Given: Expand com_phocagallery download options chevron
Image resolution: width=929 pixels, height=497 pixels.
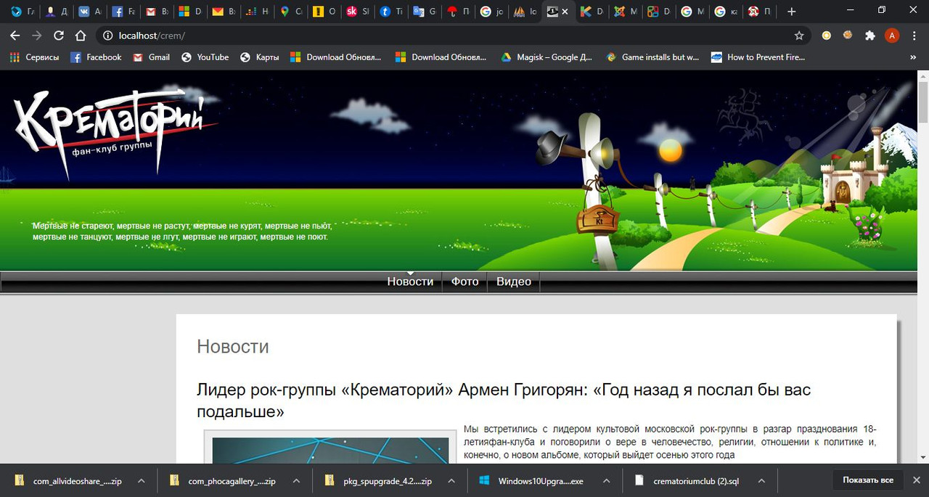Looking at the screenshot, I should pos(296,480).
